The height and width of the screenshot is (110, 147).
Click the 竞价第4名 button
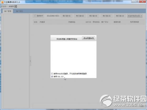tap(80, 16)
